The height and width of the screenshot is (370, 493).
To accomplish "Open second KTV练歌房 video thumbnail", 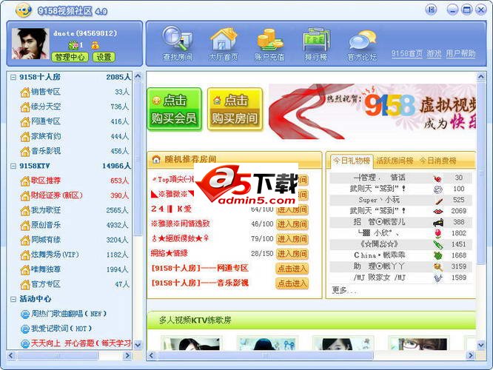I will [x=267, y=343].
